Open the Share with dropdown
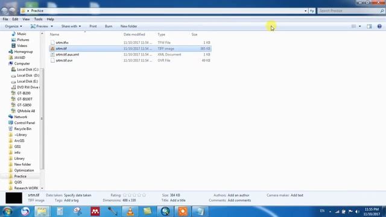Viewport: 386px width, 217px height. [x=71, y=27]
